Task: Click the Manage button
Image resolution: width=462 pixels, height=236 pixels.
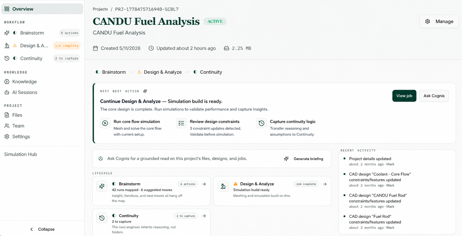Action: tap(439, 21)
